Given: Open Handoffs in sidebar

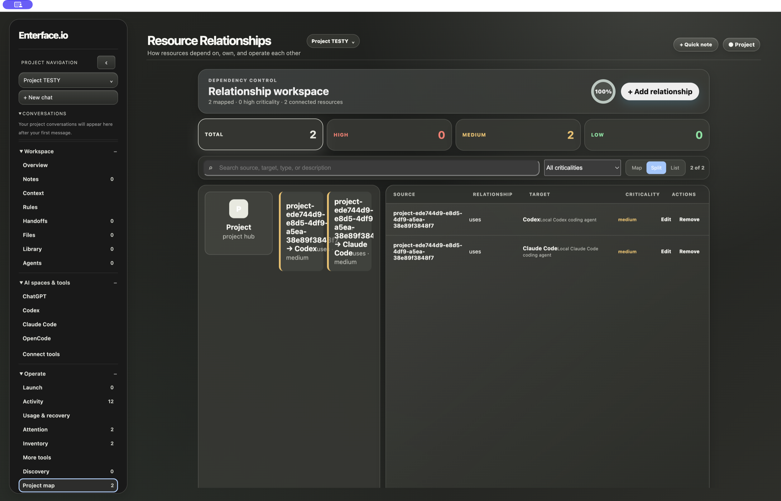Looking at the screenshot, I should pyautogui.click(x=68, y=221).
